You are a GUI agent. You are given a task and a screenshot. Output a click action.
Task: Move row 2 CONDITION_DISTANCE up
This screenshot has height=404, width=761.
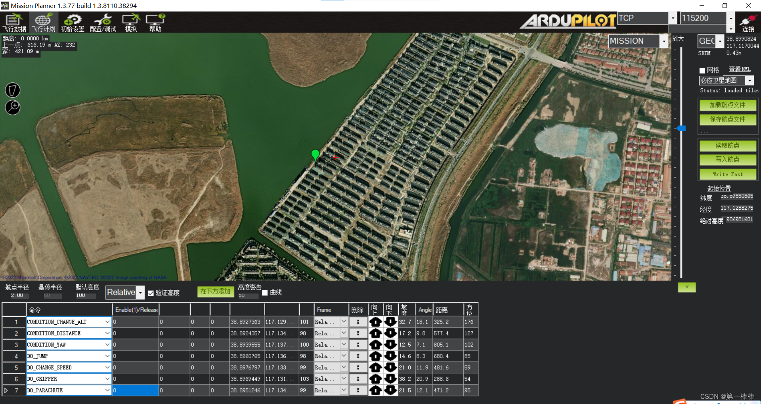(x=375, y=333)
